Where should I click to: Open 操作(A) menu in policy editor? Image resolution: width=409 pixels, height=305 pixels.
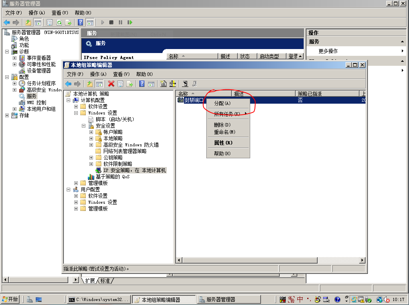coord(98,74)
